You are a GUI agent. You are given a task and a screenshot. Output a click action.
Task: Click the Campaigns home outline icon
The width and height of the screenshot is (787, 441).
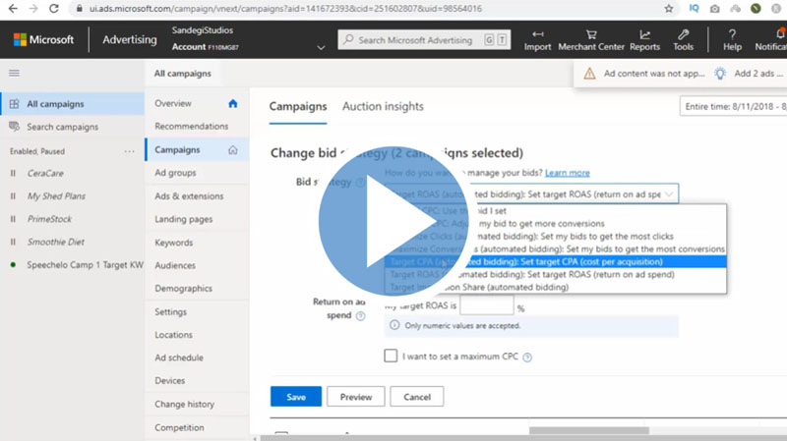[x=232, y=150]
